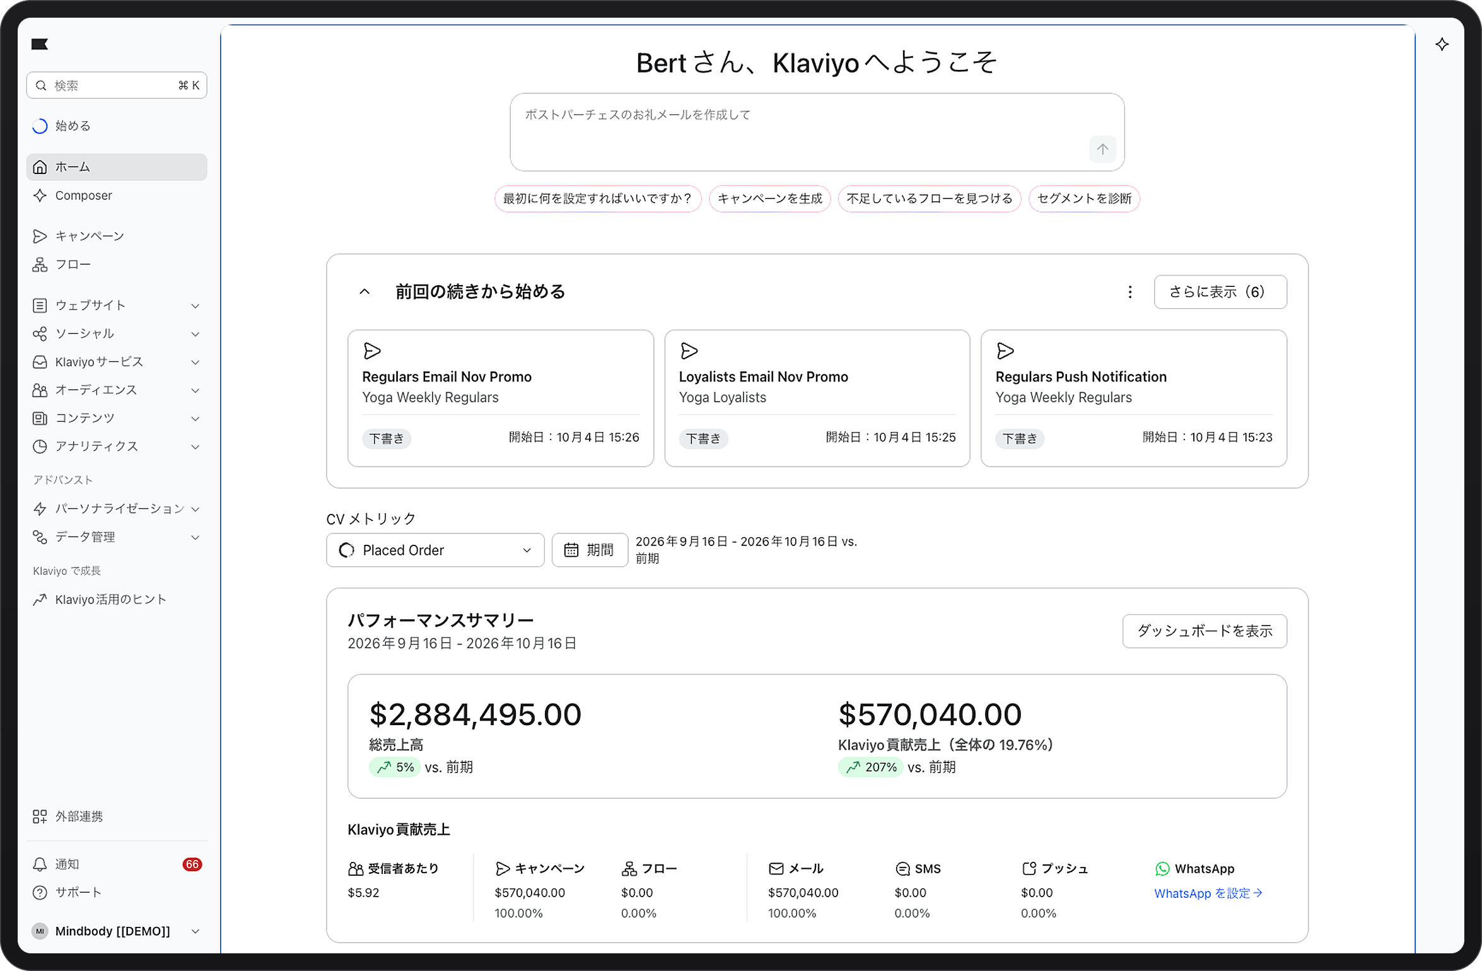Click the 不足しているフローを見つける chip

930,199
